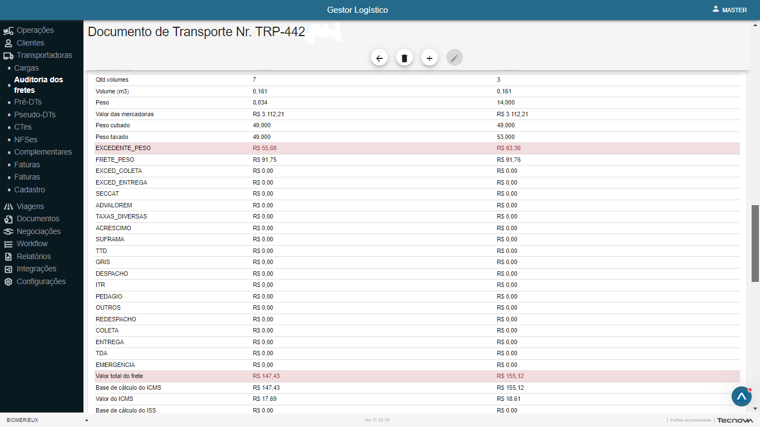Click the Tecnova logo in the footer
760x427 pixels.
click(x=735, y=420)
